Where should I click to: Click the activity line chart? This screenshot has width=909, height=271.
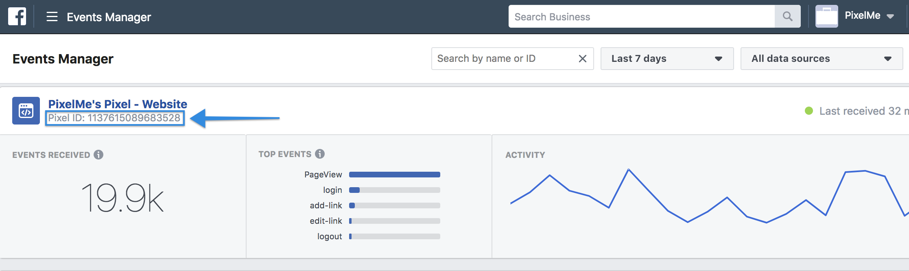(709, 197)
